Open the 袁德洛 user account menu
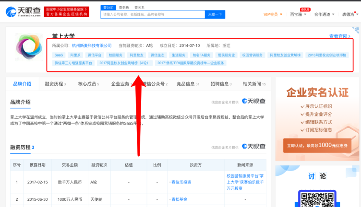 pos(350,14)
